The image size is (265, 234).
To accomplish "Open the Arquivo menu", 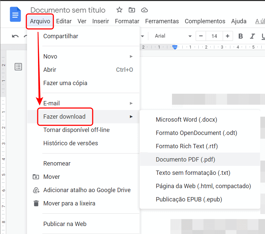I will pos(40,21).
